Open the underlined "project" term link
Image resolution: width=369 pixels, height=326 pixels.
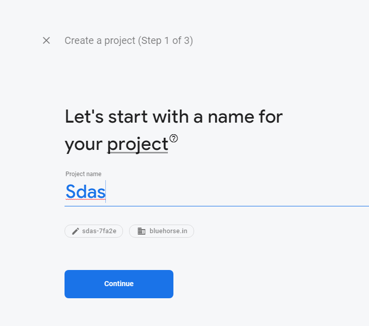[x=138, y=144]
